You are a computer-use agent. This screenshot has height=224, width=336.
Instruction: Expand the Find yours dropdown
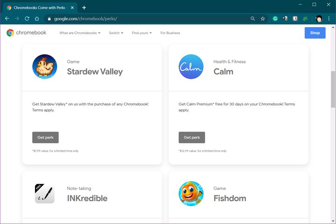[142, 33]
